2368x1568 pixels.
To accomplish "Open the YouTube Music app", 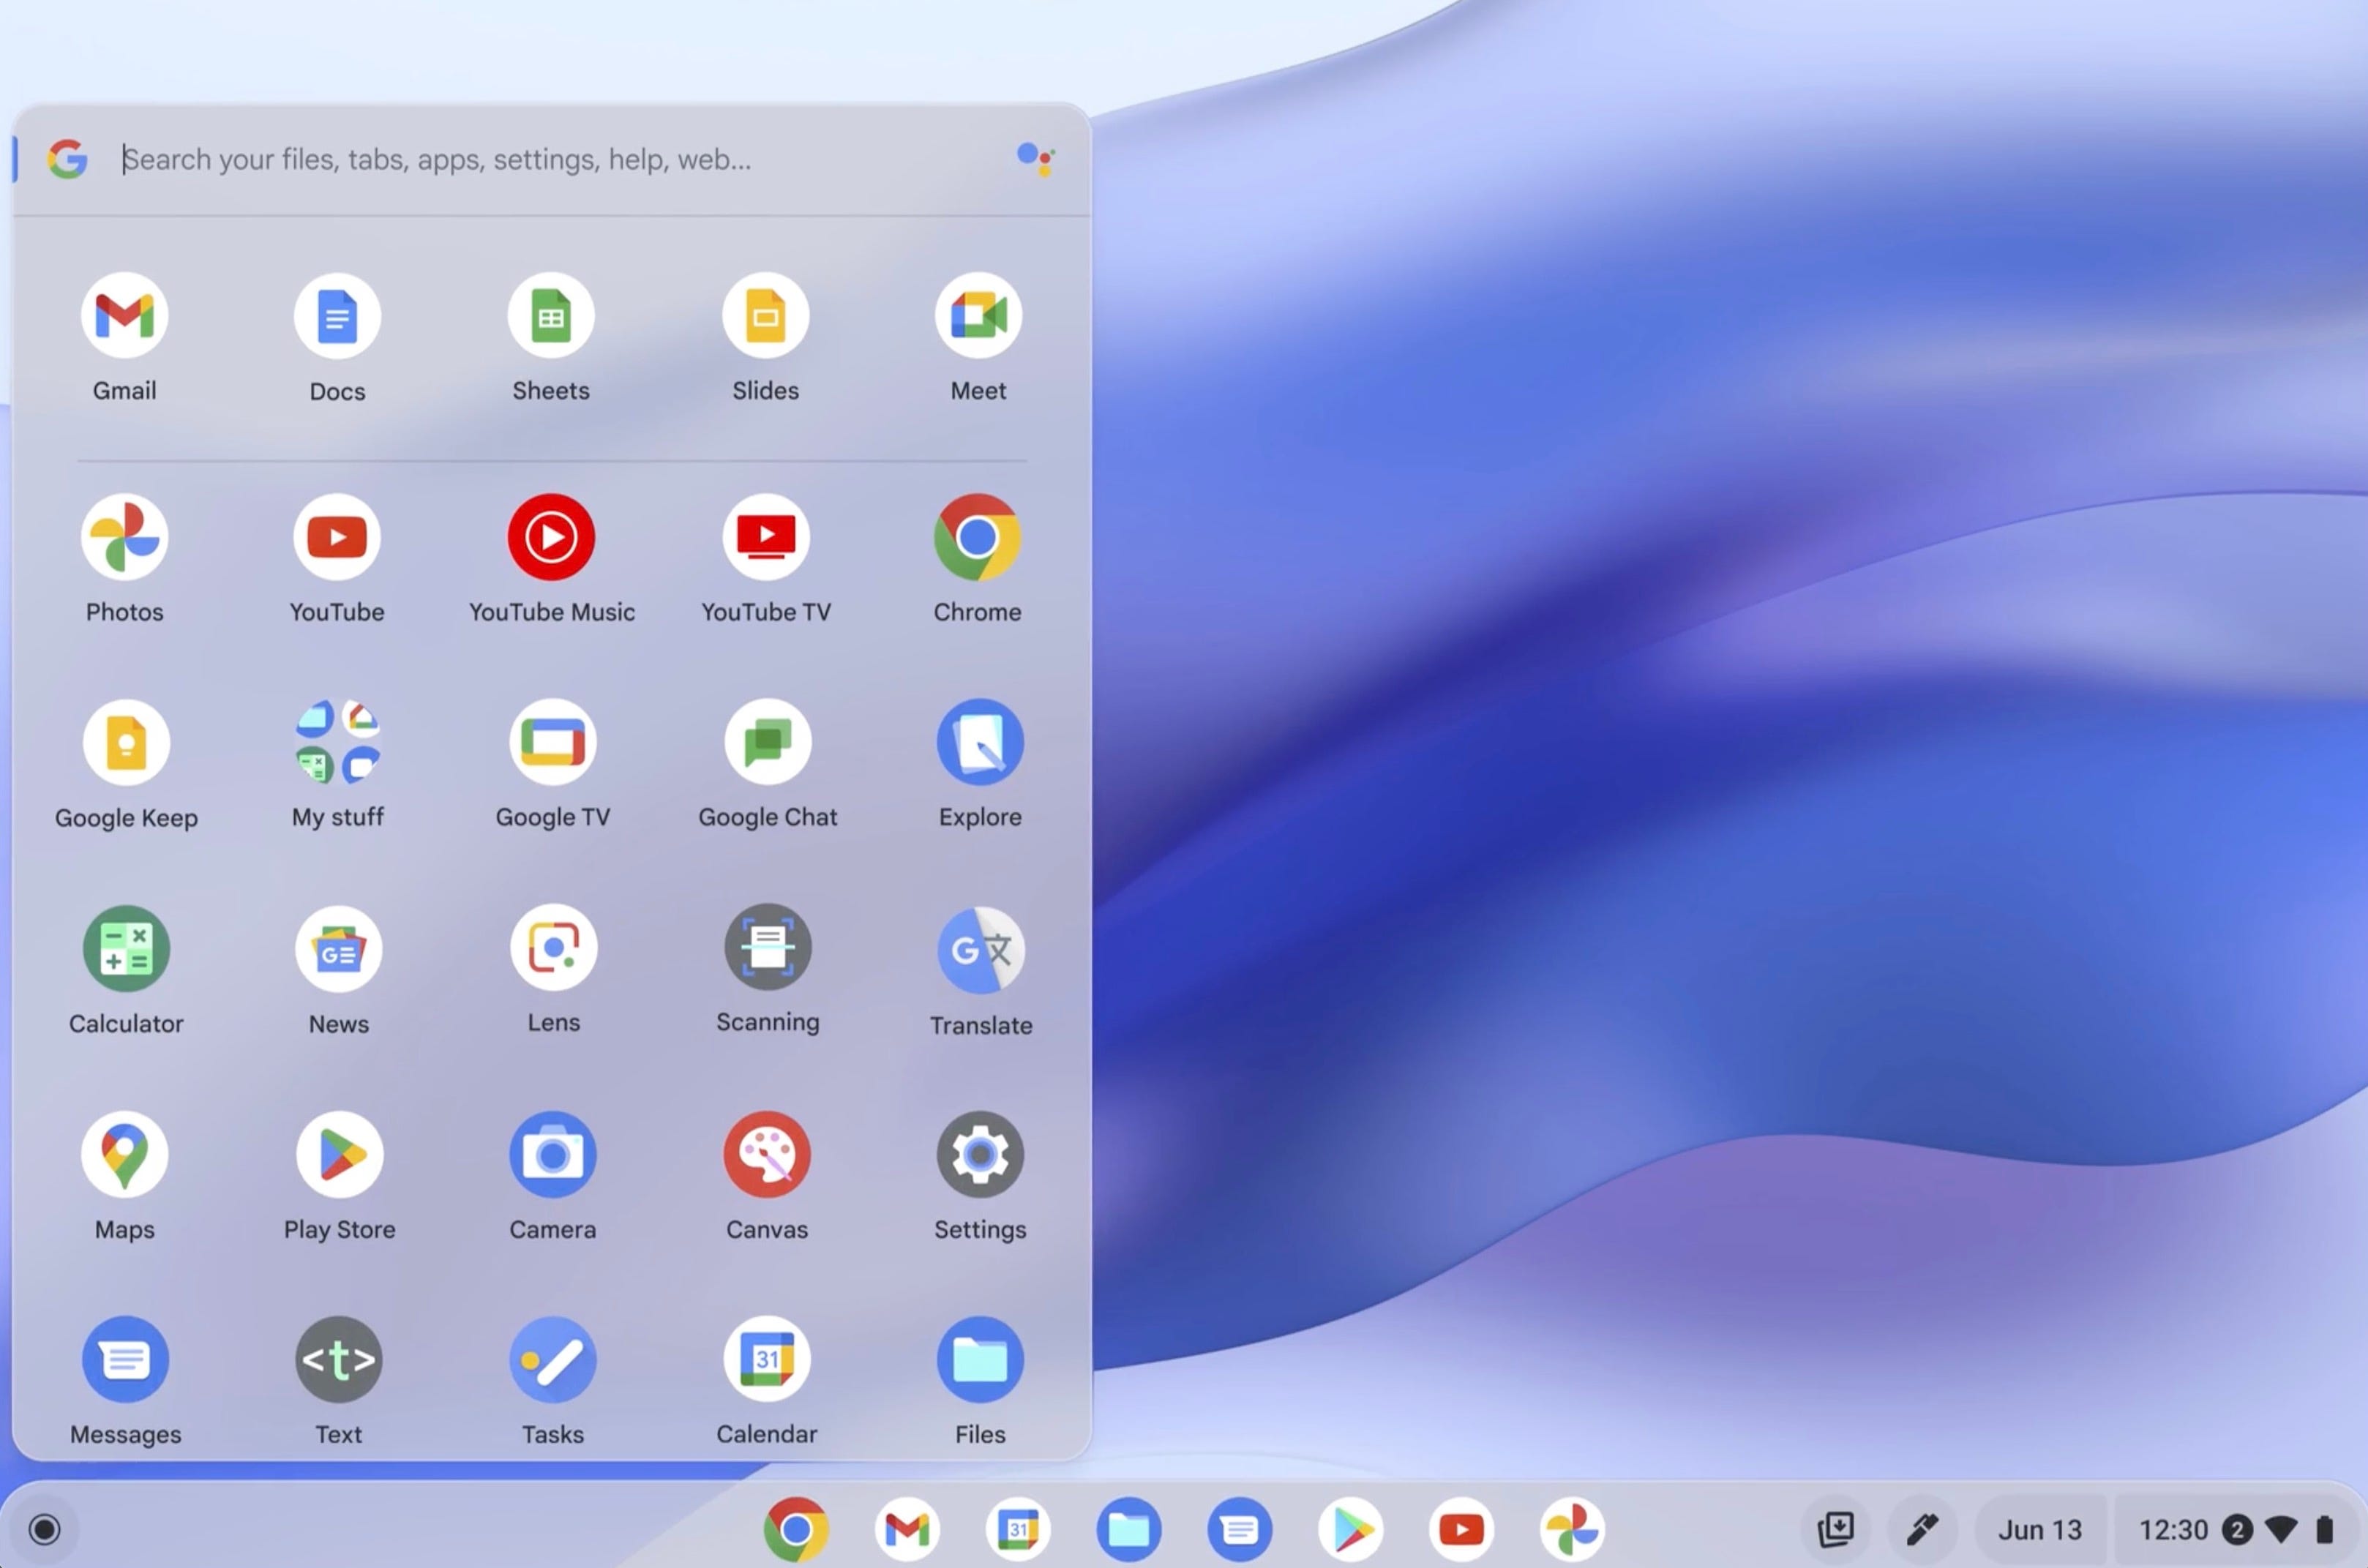I will point(551,537).
